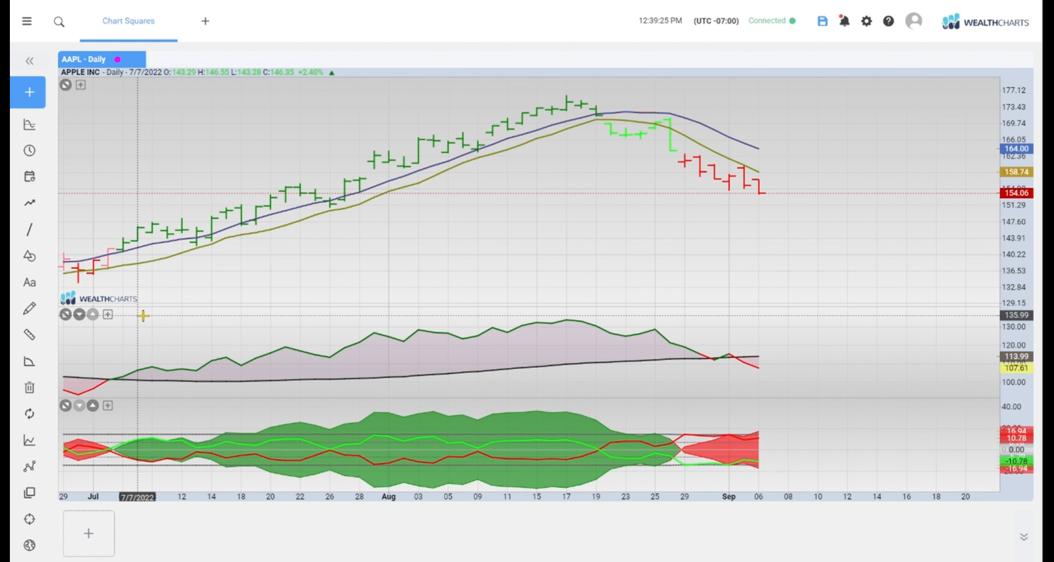Click the 7/7/2022 date marker on axis
Viewport: 1054px width, 562px height.
[x=137, y=497]
